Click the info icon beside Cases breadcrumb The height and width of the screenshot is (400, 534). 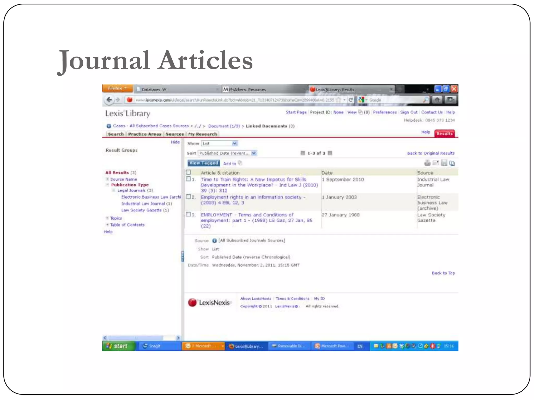click(109, 126)
